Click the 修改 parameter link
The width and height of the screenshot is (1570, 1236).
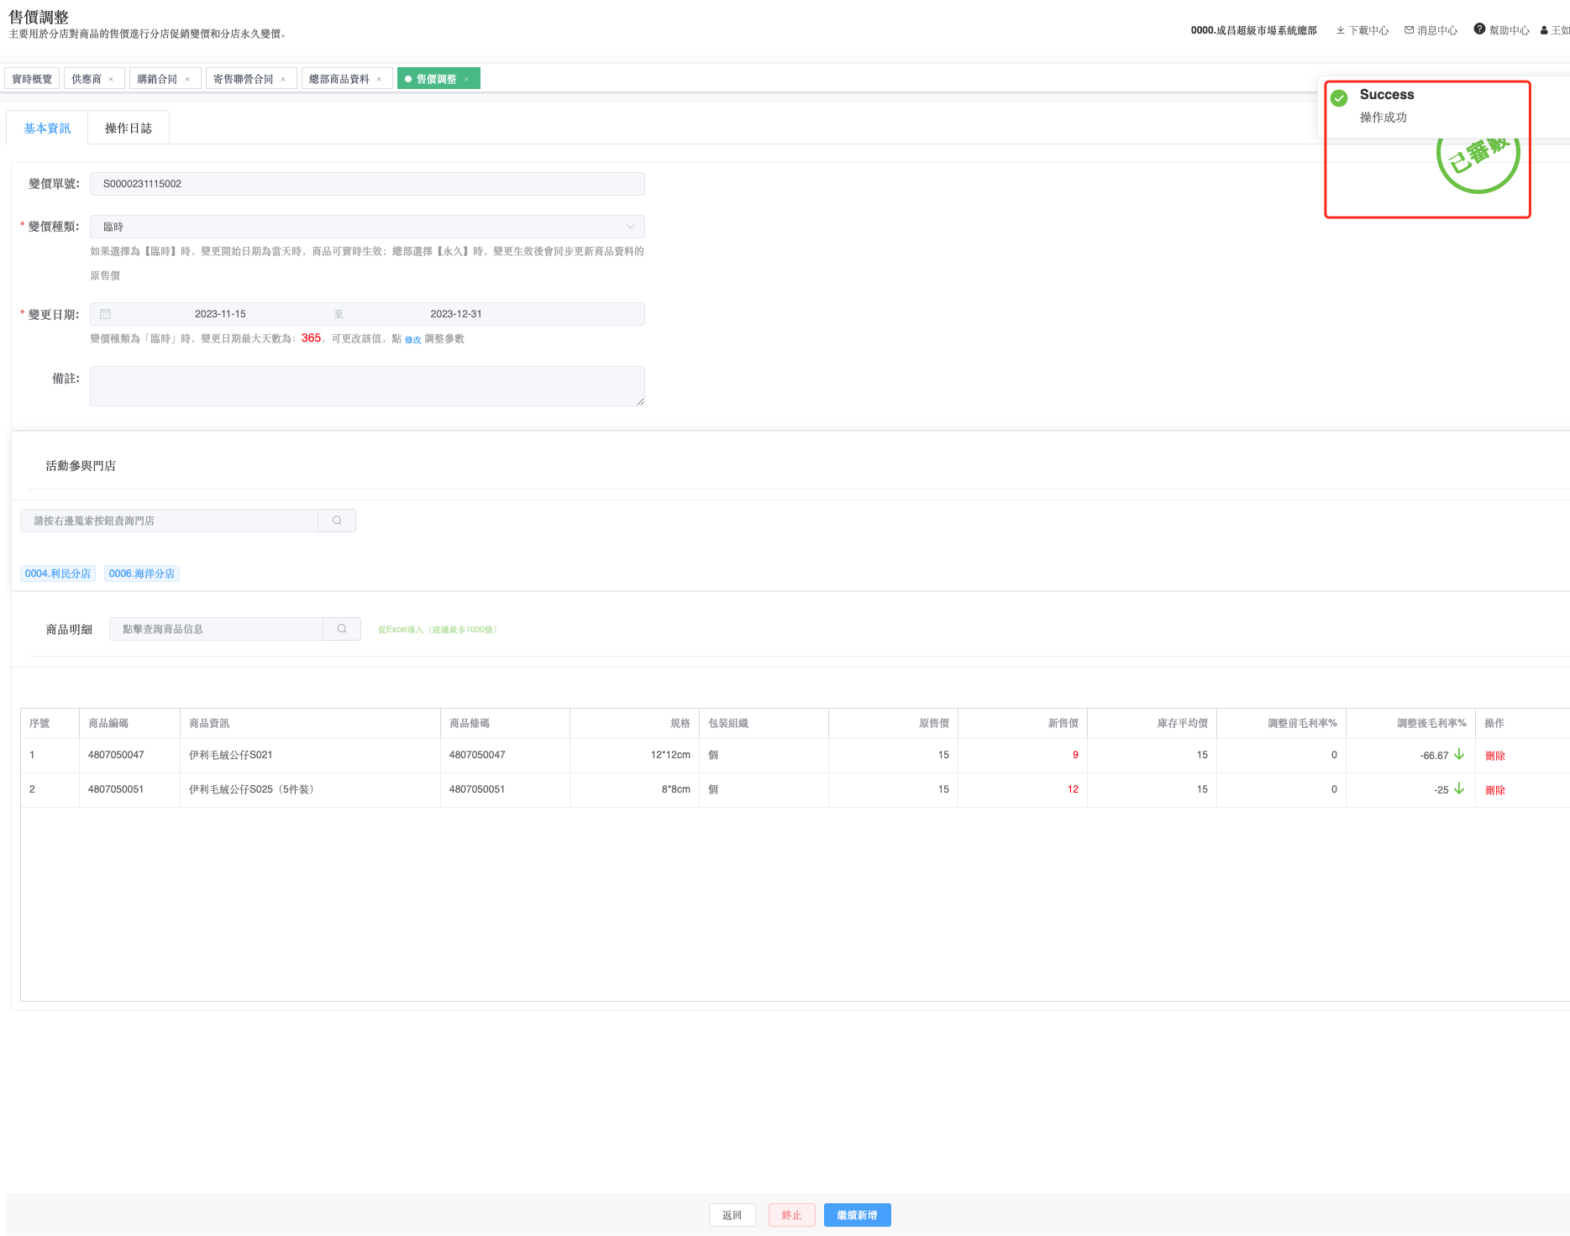412,340
